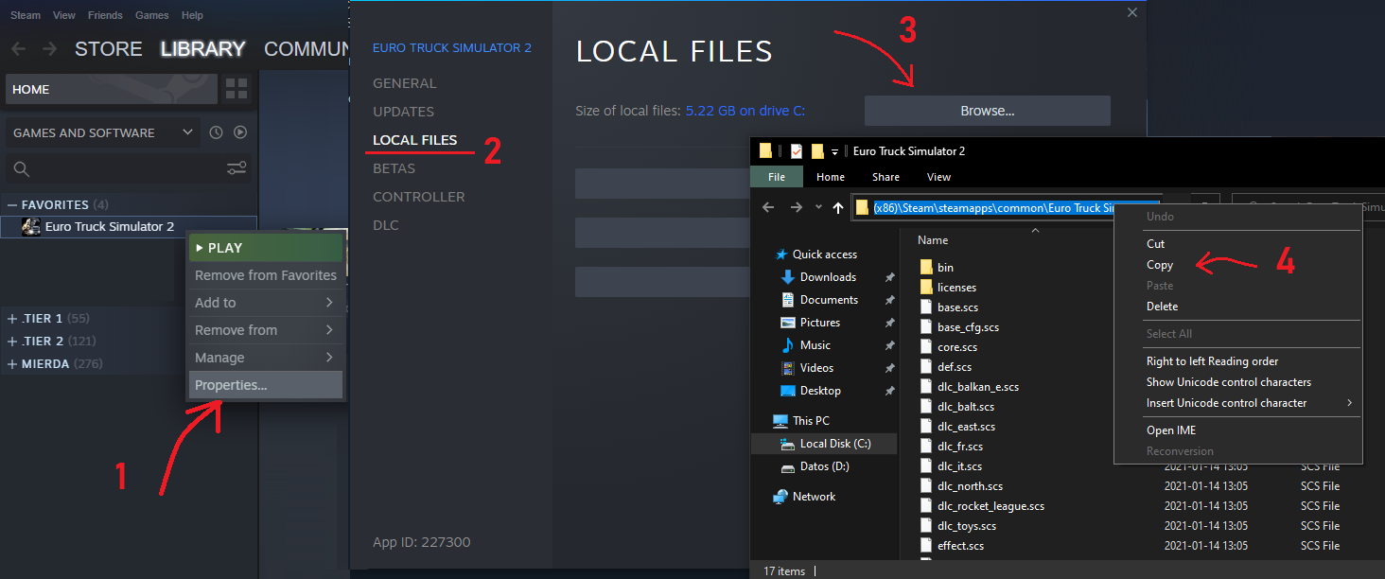The width and height of the screenshot is (1385, 579).
Task: Switch library to grid view icon
Action: click(x=237, y=89)
